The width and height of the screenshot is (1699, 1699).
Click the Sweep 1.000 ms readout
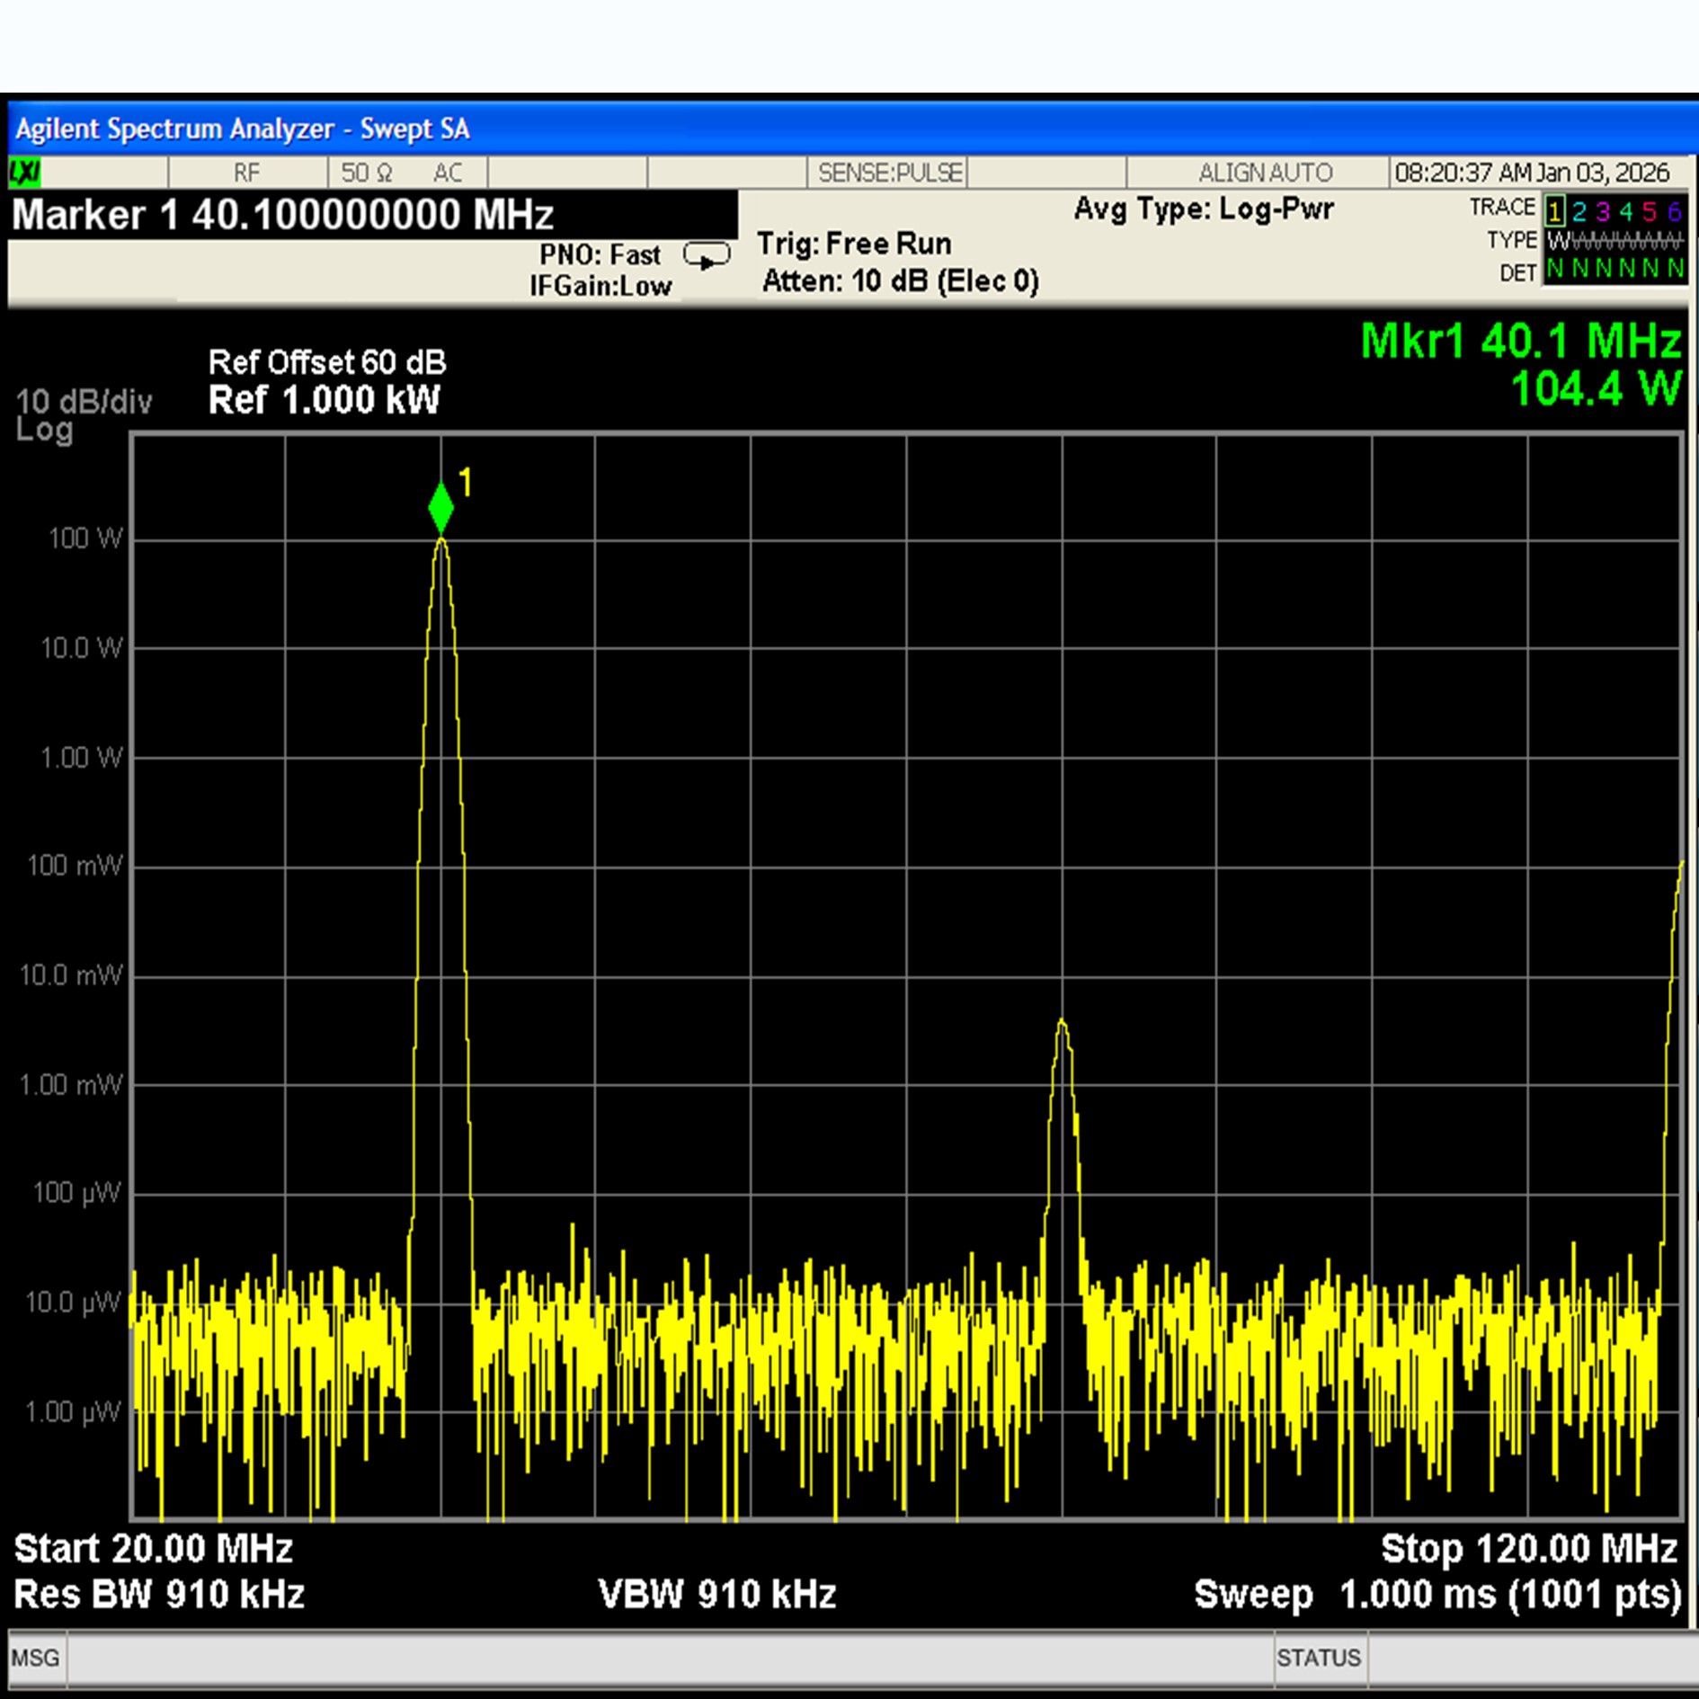[1437, 1595]
